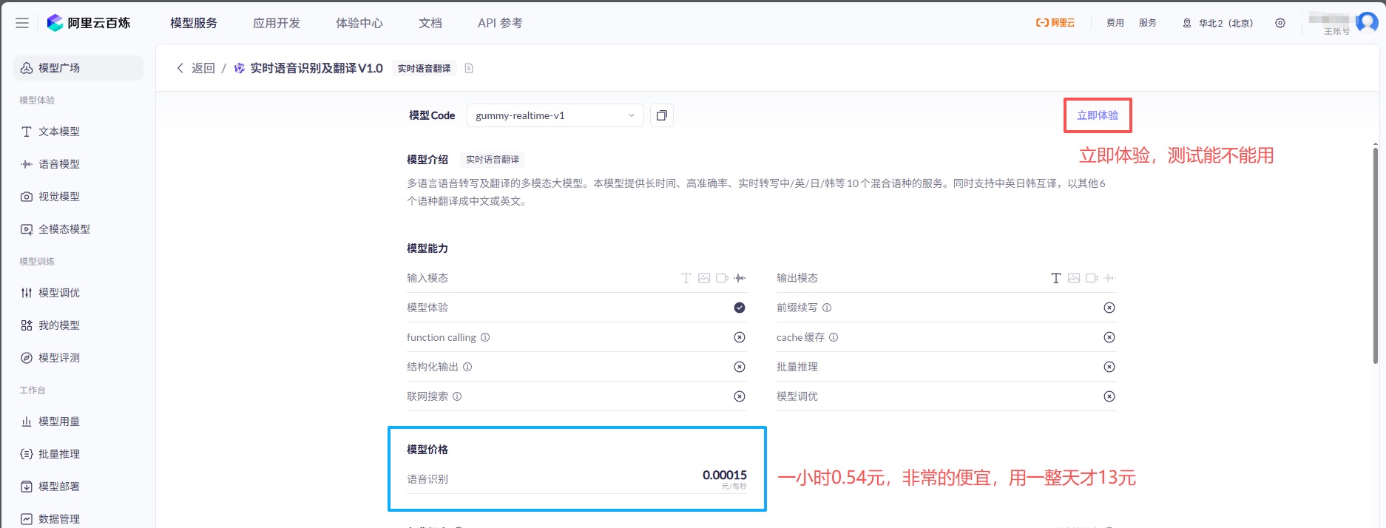Screen dimensions: 1386x528
Task: Open the 应用开发 top menu
Action: [x=277, y=23]
